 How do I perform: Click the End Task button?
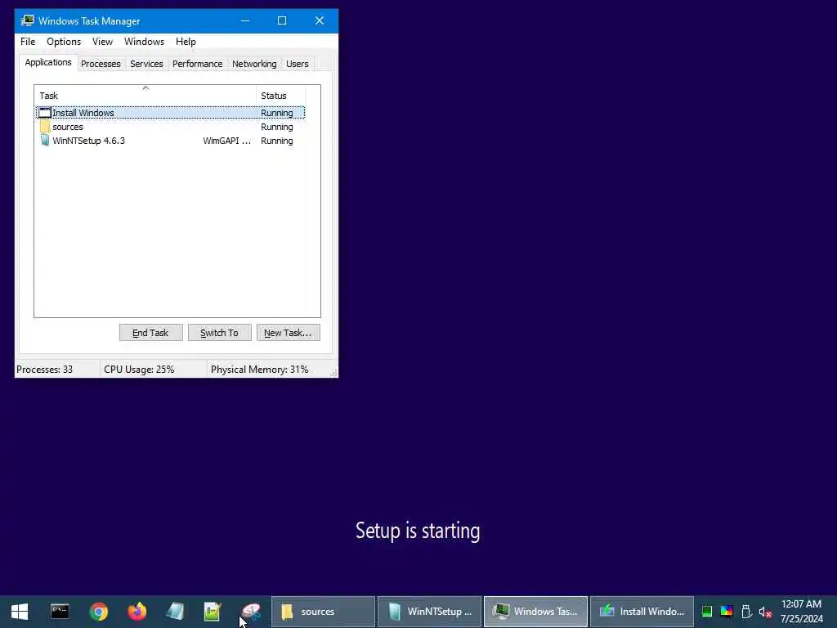coord(150,333)
